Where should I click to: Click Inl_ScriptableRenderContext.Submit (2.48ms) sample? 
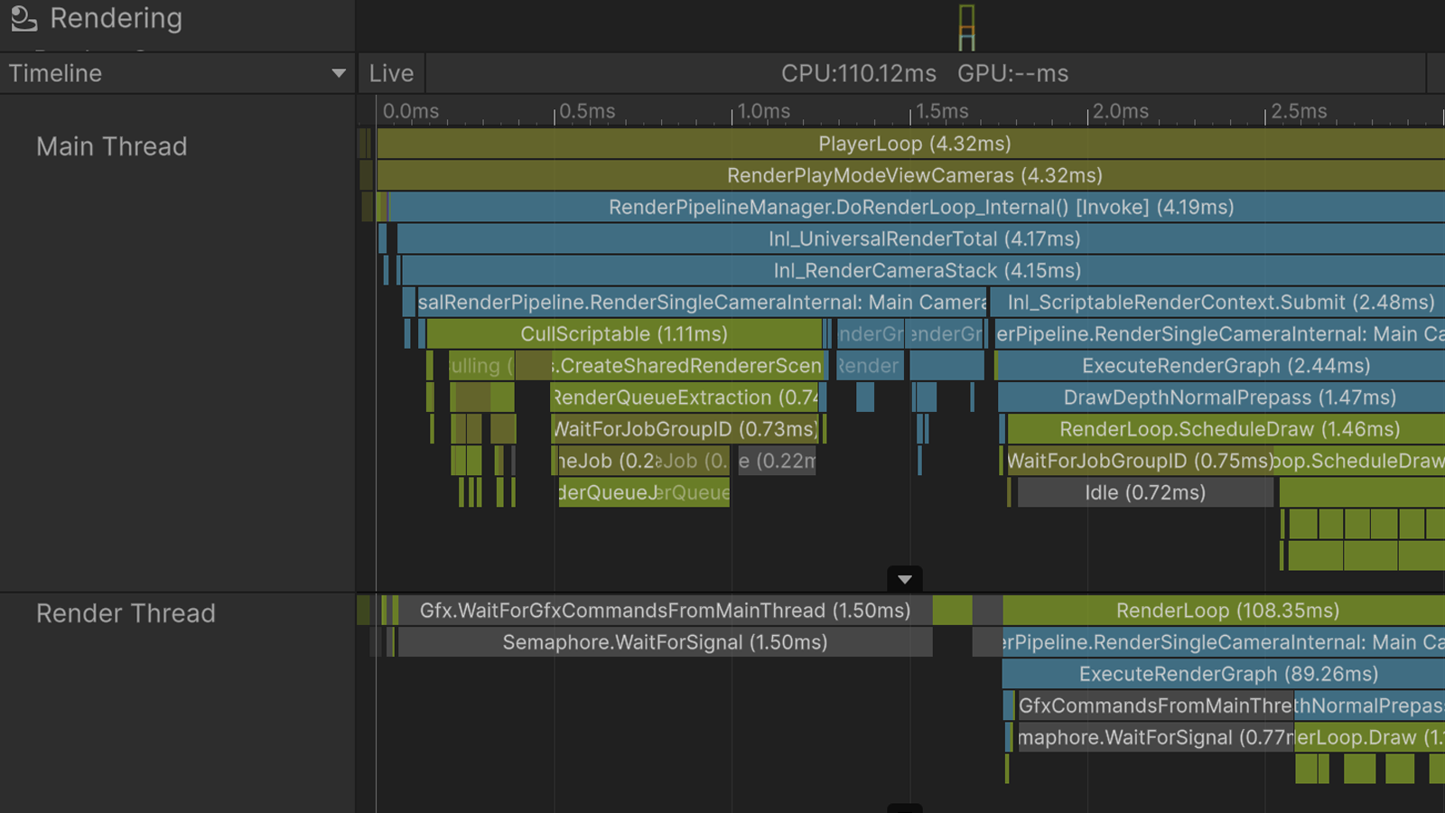point(1219,303)
